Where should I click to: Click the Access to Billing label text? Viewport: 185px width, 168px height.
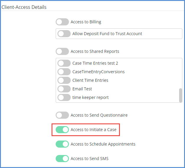click(x=86, y=22)
